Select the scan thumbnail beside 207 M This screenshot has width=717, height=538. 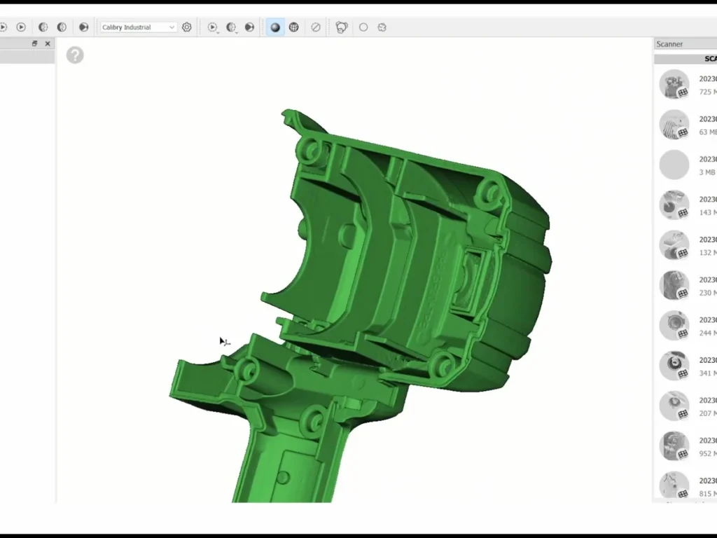pos(674,406)
